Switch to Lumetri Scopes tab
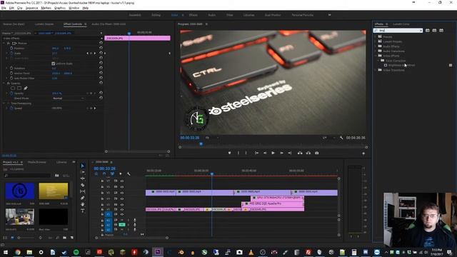Viewport: 457px width, 257px height. [x=44, y=24]
